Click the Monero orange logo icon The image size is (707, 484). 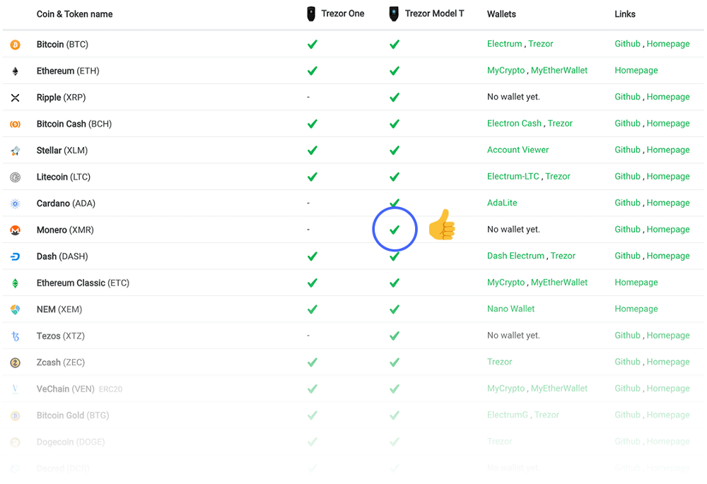coord(15,230)
